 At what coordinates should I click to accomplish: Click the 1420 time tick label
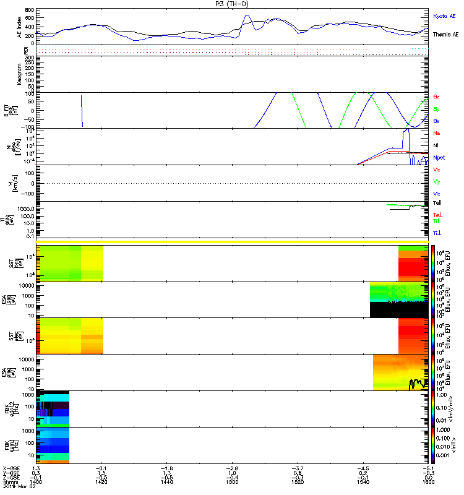[x=101, y=482]
